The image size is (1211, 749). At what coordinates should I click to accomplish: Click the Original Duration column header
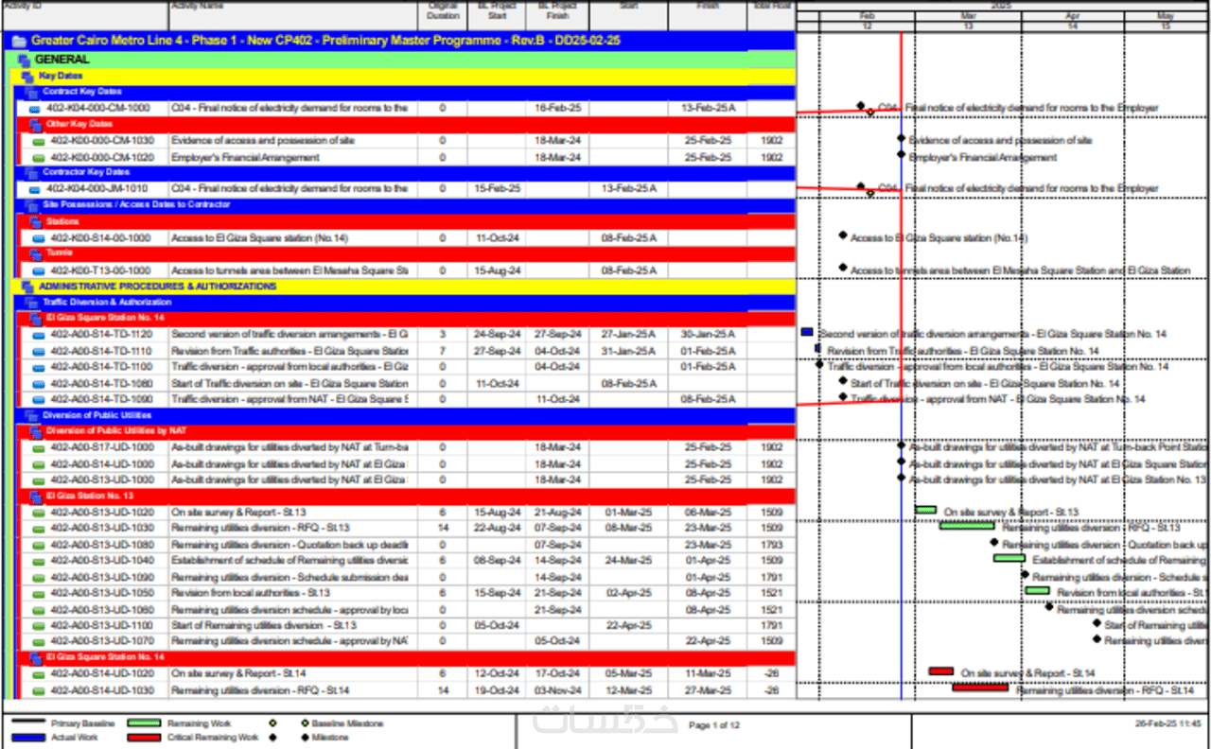coord(443,13)
